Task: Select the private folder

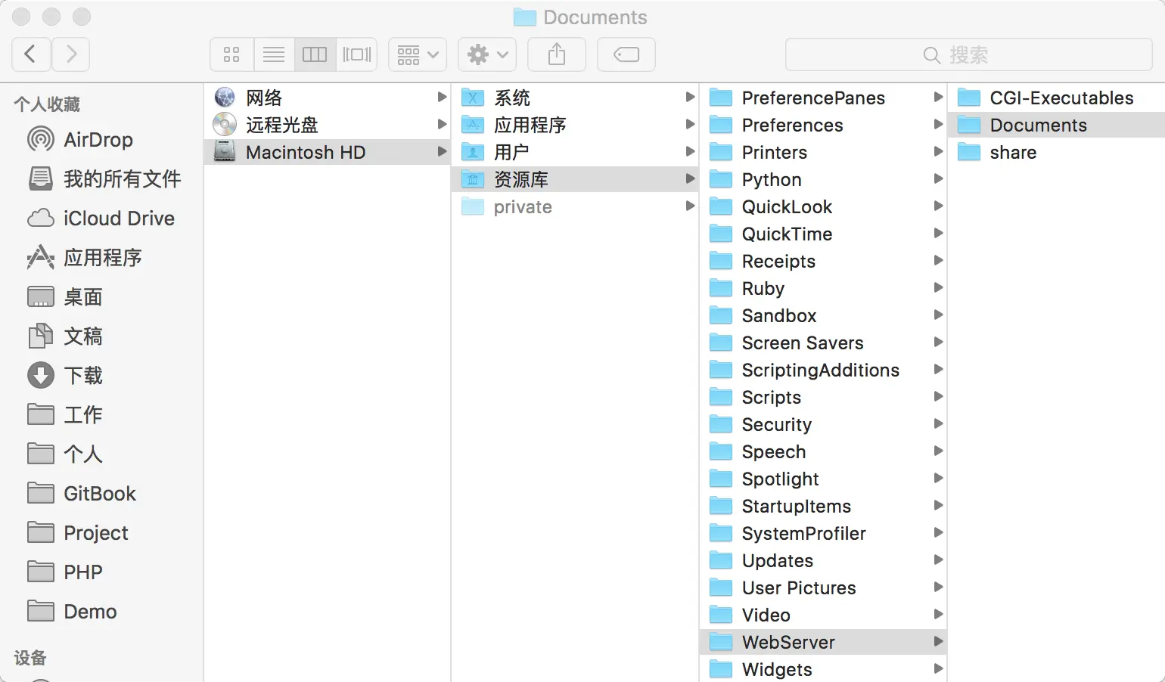Action: 522,206
